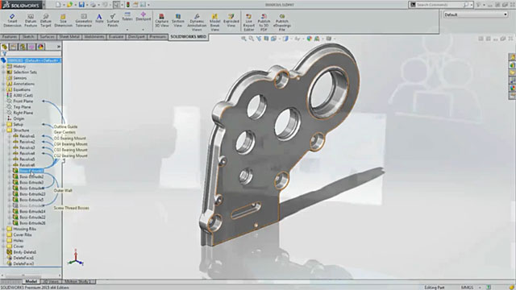Open the Geometric Tolerance tool
This screenshot has width=516, height=290.
84,20
